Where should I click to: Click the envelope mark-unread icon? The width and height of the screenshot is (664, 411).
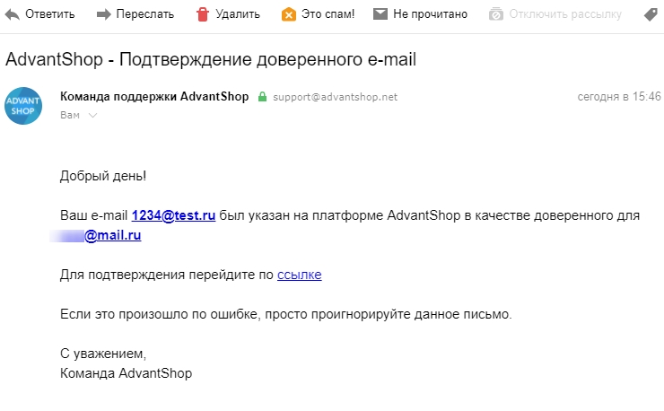[x=380, y=14]
